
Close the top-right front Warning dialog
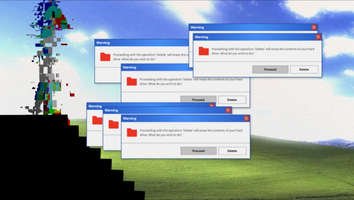pos(318,37)
